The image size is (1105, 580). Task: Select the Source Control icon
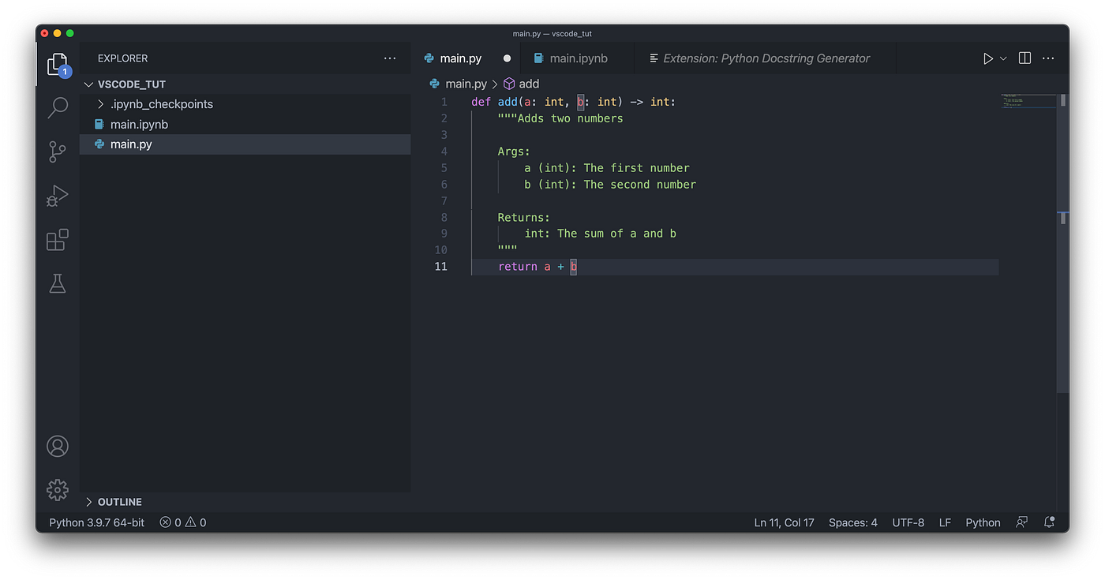[x=57, y=152]
